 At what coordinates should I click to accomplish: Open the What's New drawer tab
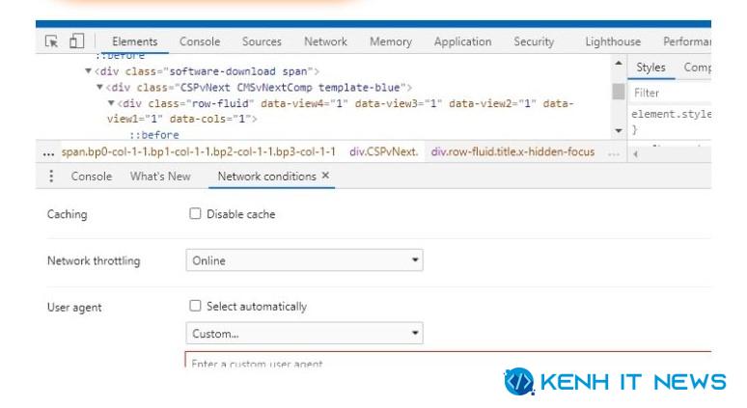(x=160, y=177)
